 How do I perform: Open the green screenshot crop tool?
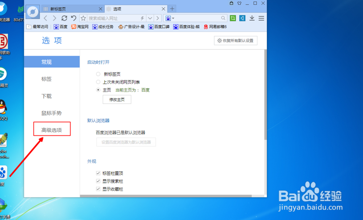[233, 18]
